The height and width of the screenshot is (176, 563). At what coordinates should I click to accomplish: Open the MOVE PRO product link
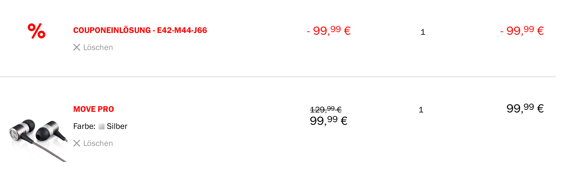[x=93, y=109]
